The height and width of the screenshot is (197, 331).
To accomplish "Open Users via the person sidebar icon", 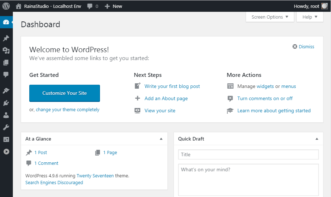I will (6, 115).
